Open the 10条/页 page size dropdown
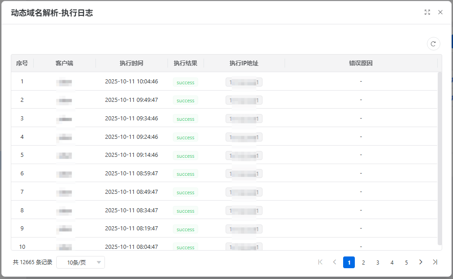The height and width of the screenshot is (279, 453). [x=81, y=262]
